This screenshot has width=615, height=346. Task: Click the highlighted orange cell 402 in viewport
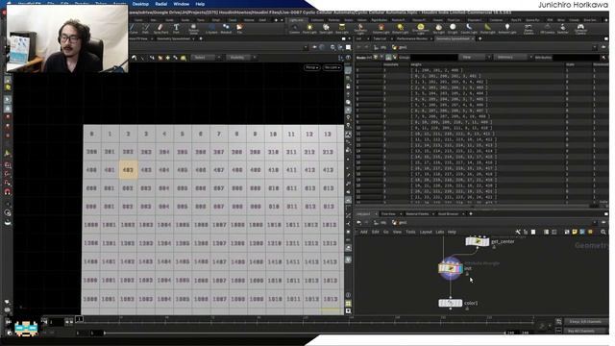click(x=128, y=170)
